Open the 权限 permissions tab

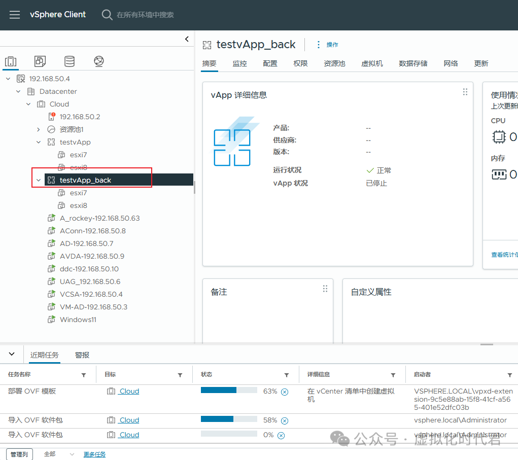click(300, 63)
